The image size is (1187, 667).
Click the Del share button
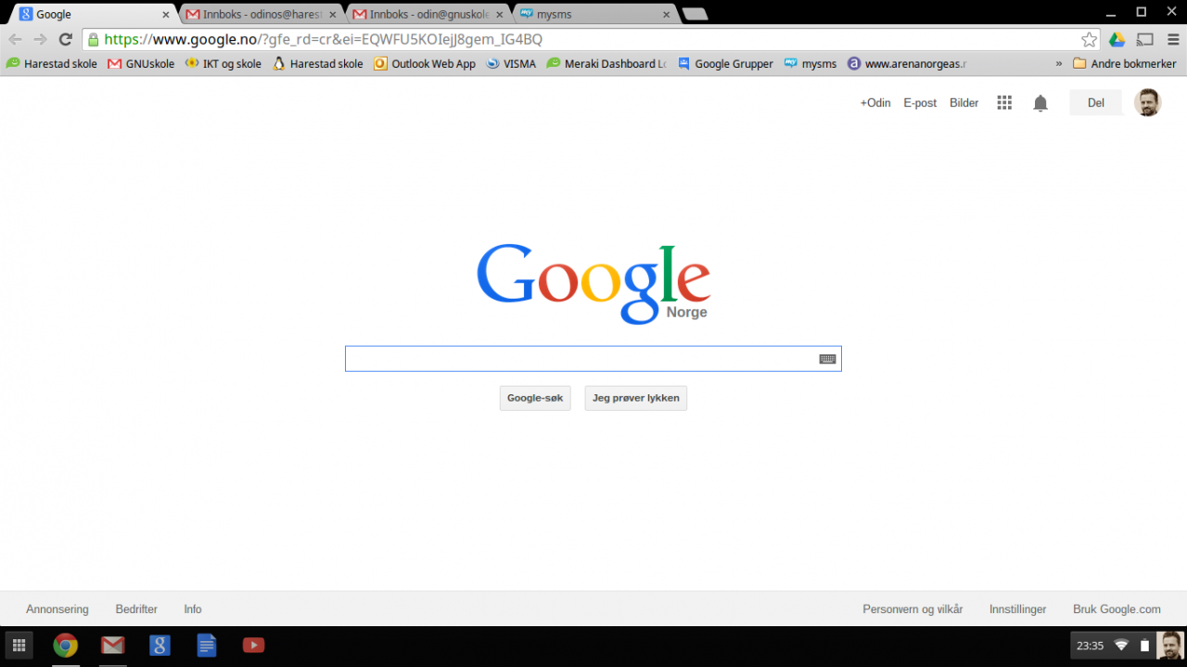tap(1096, 103)
